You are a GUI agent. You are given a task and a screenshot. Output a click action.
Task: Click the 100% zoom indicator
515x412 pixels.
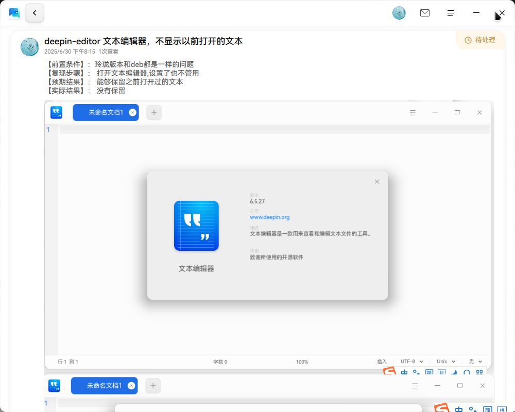point(302,362)
